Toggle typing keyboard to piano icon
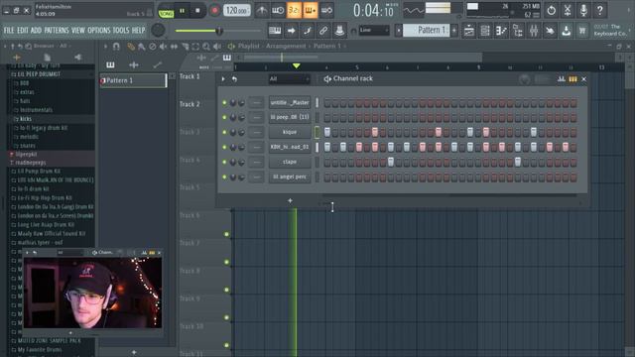The width and height of the screenshot is (635, 357). tap(275, 31)
